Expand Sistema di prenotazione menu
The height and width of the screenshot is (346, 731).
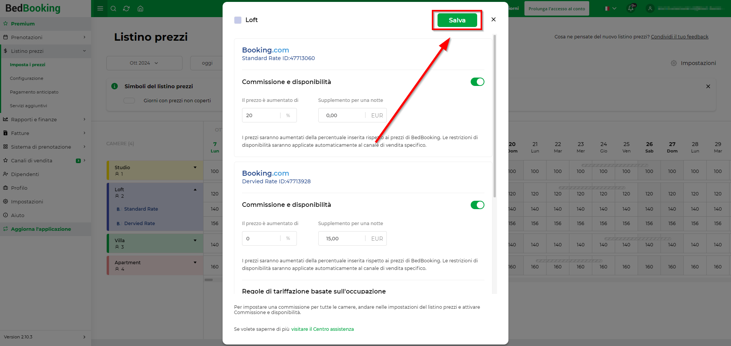(45, 147)
